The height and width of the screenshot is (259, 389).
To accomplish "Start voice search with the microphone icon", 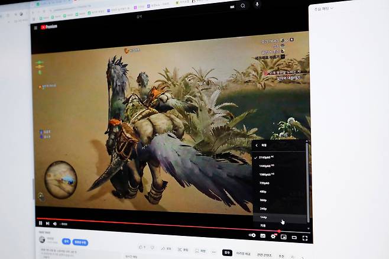I will click(x=257, y=5).
